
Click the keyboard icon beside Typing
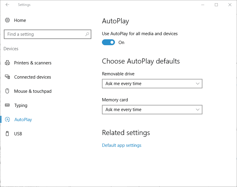pos(7,105)
